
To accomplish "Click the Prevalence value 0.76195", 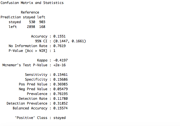I will tap(60, 94).
